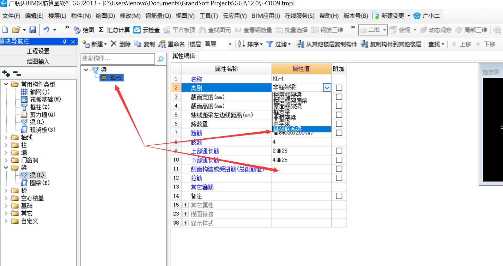The width and height of the screenshot is (503, 266).
Task: Switch to 属性编辑 tab
Action: [x=184, y=56]
